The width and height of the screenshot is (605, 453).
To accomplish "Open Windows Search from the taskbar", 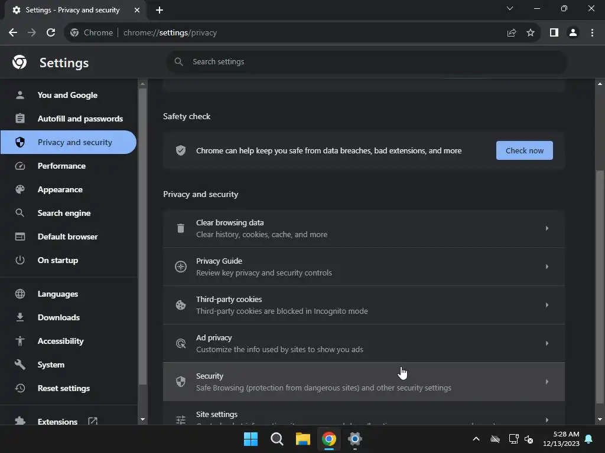I will click(x=277, y=439).
